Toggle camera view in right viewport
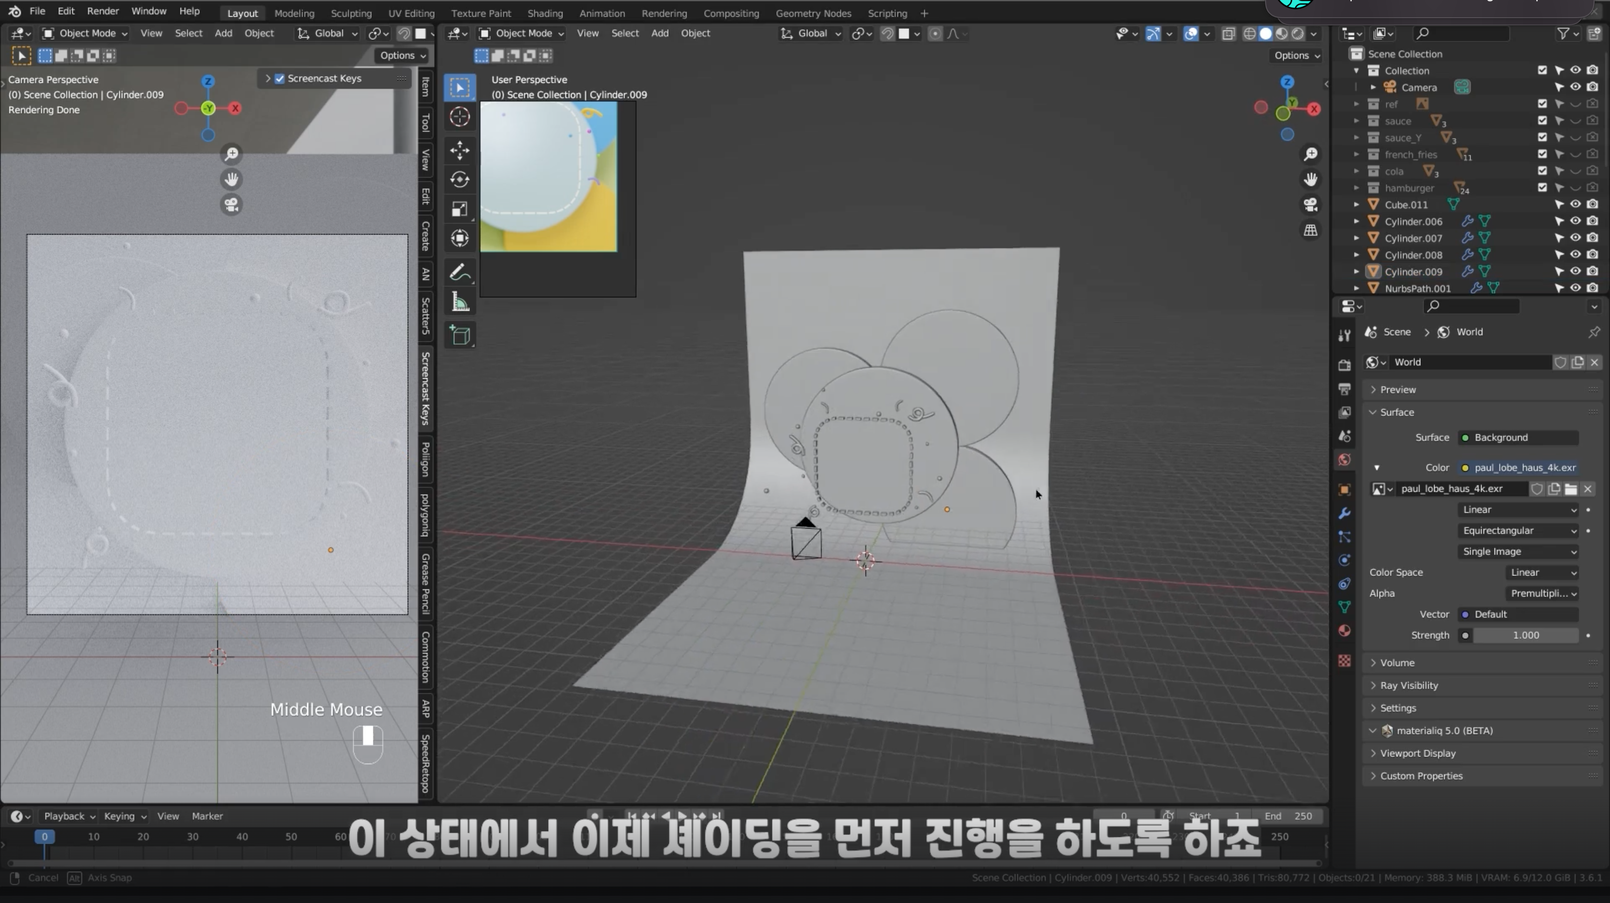Image resolution: width=1610 pixels, height=903 pixels. point(1311,205)
